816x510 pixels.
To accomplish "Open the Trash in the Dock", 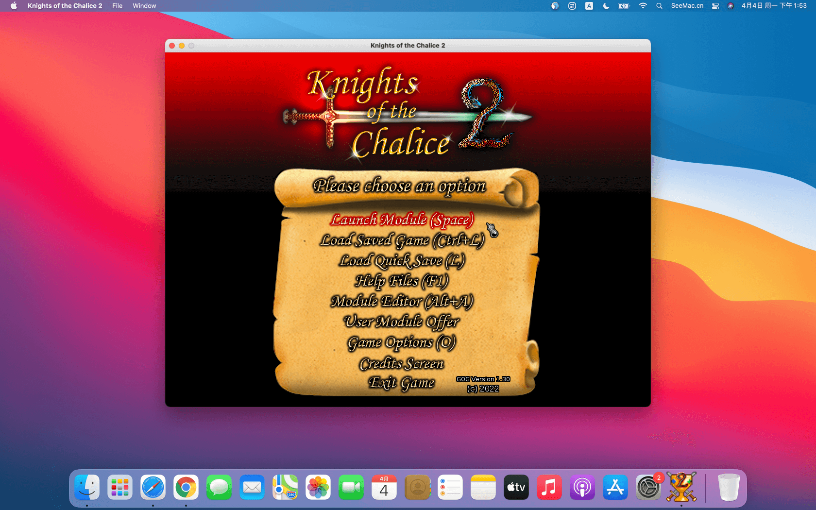I will click(x=729, y=487).
